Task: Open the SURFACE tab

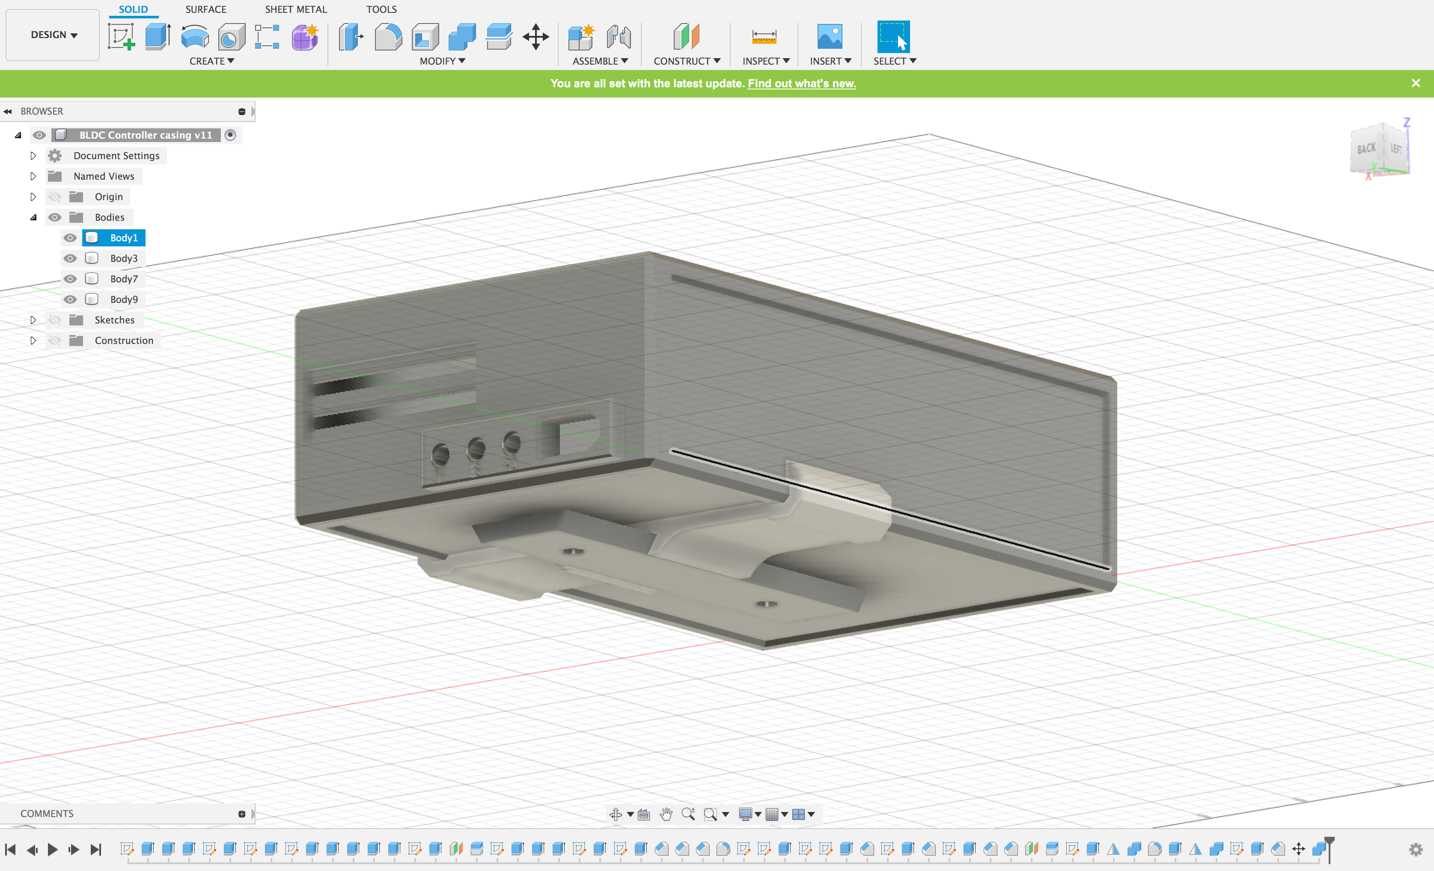Action: pyautogui.click(x=205, y=9)
